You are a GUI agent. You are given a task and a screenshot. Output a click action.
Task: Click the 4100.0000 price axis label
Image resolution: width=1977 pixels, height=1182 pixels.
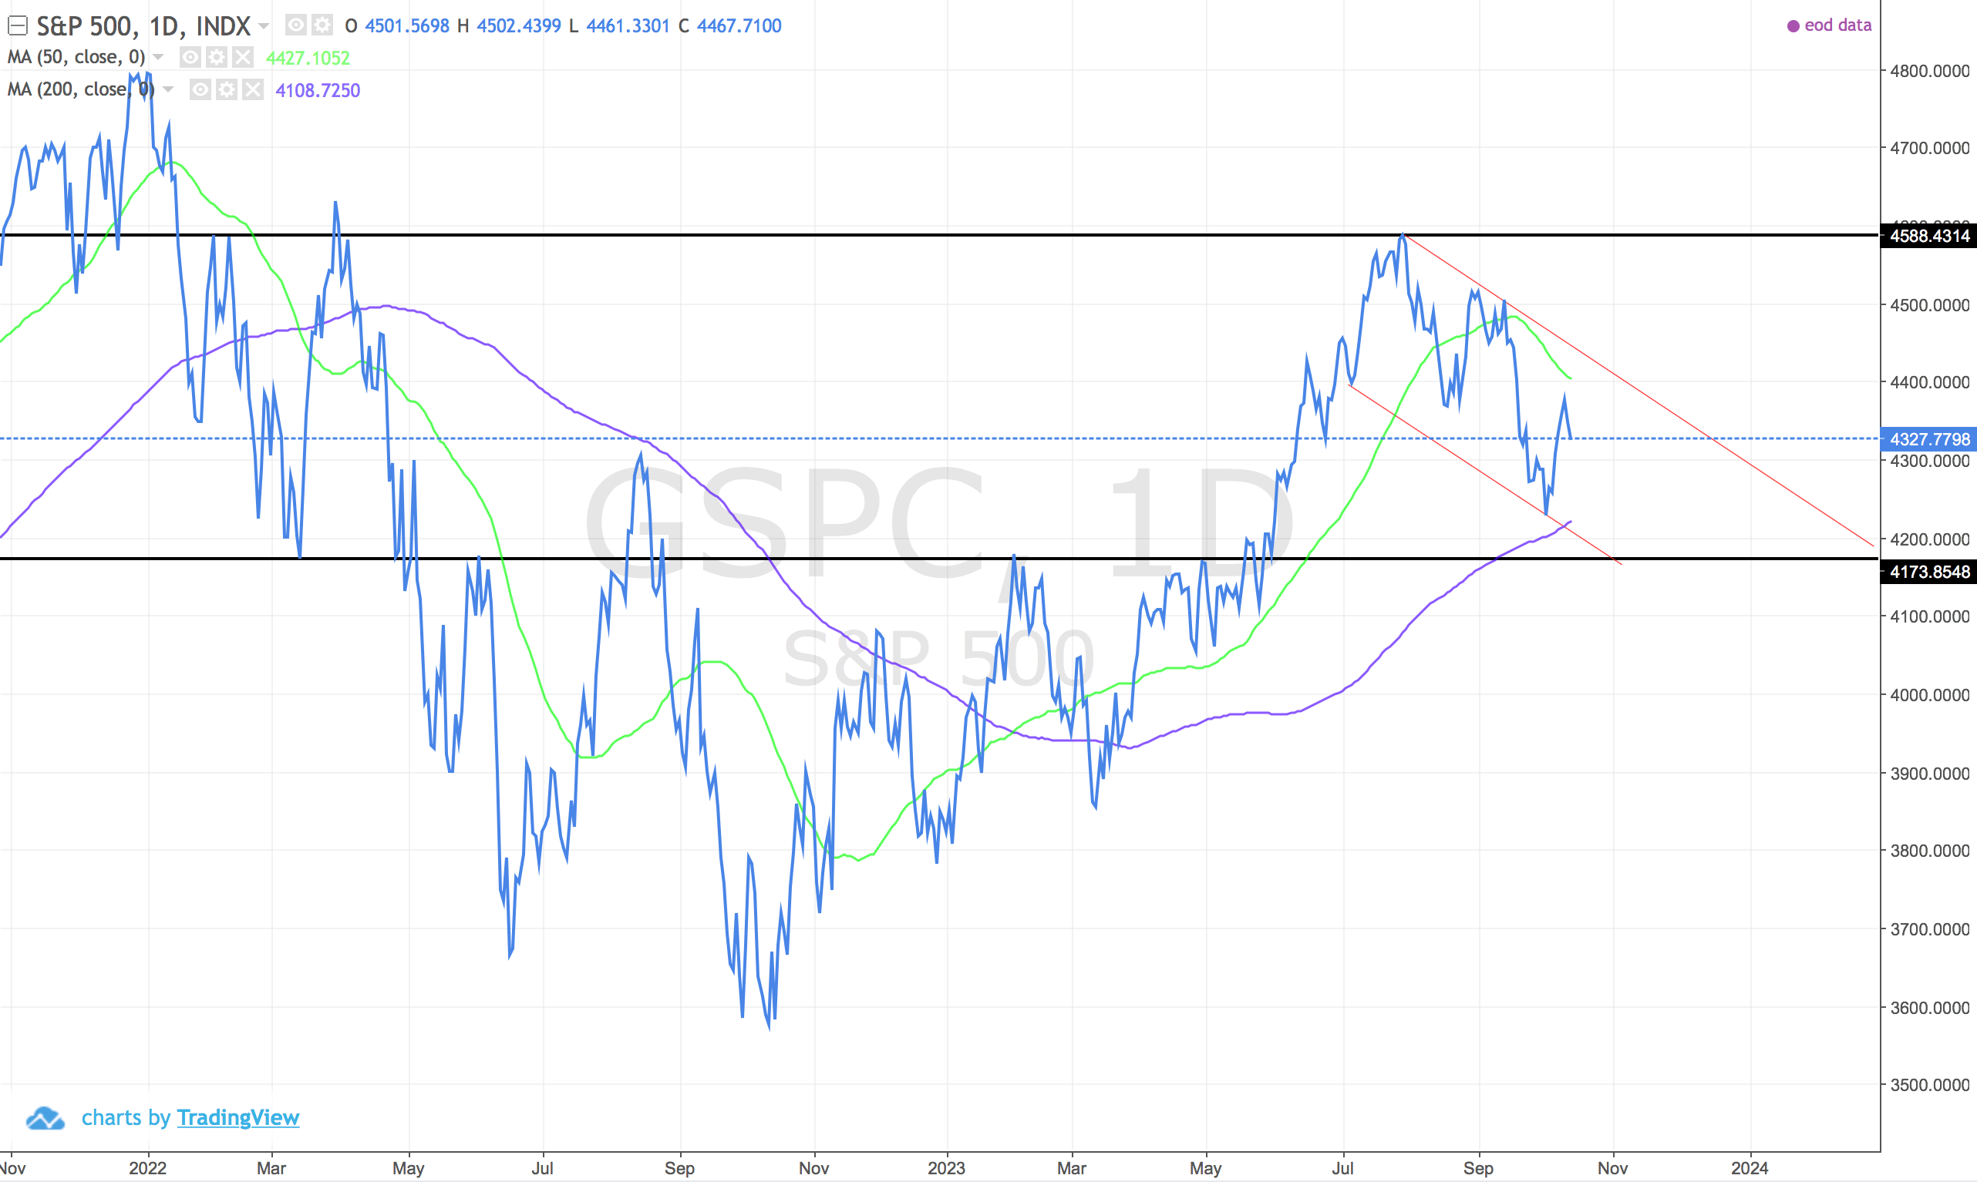1930,616
